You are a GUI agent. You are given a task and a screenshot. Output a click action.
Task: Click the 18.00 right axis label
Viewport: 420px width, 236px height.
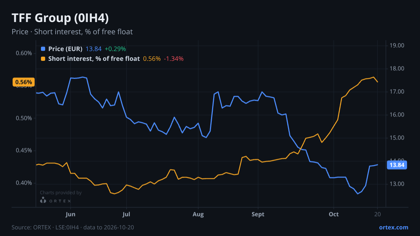coord(397,69)
